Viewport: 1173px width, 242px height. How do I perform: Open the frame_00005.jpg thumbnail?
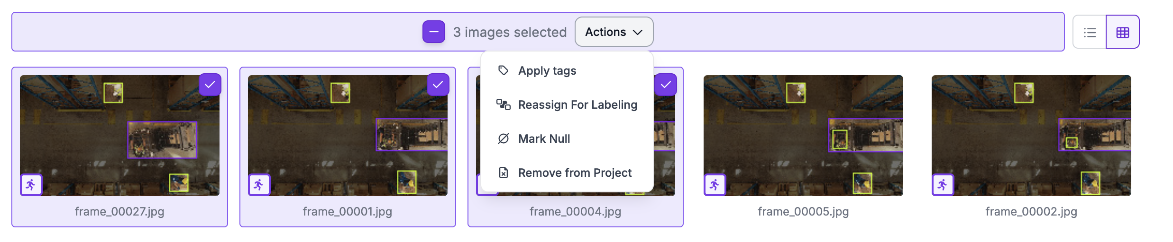click(803, 135)
